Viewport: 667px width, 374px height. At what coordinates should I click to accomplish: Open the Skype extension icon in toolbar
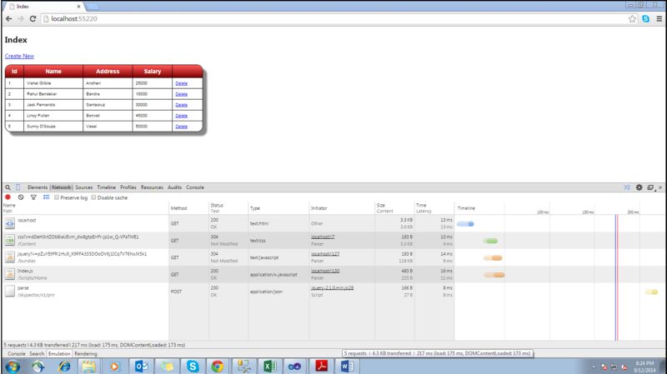coord(645,18)
